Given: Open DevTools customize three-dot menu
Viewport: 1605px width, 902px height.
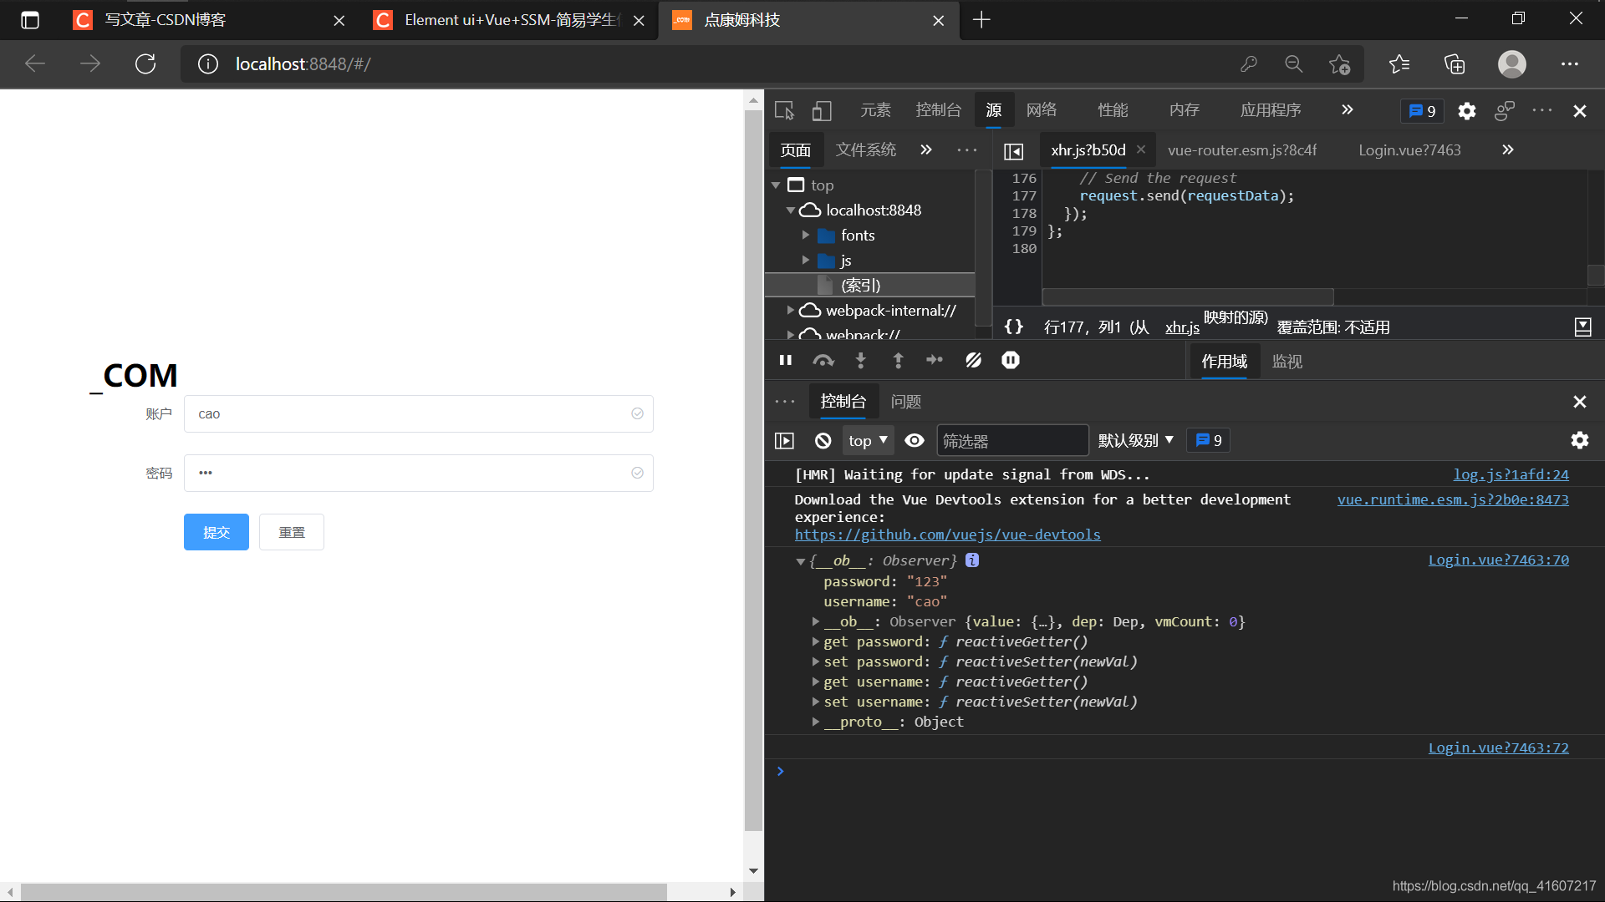Looking at the screenshot, I should tap(1542, 110).
